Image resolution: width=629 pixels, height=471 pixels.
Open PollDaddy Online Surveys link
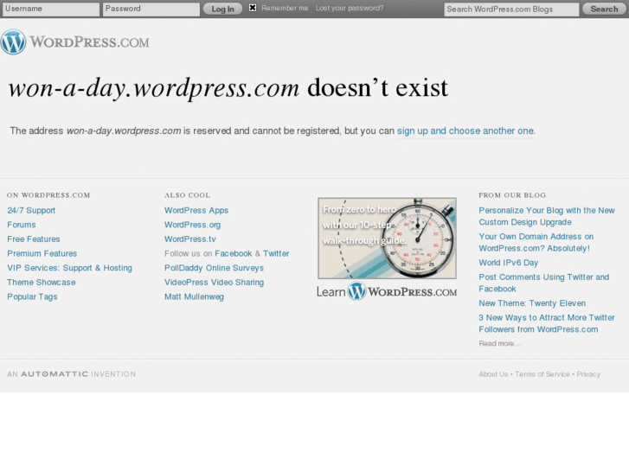pos(215,268)
